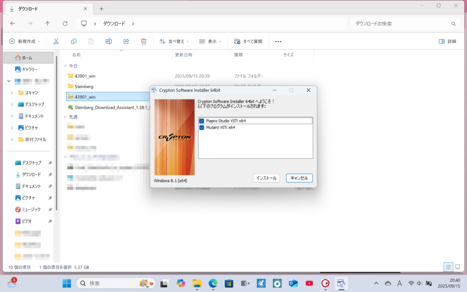467x292 pixels.
Task: Click the copy icon in toolbar
Action: pos(73,41)
